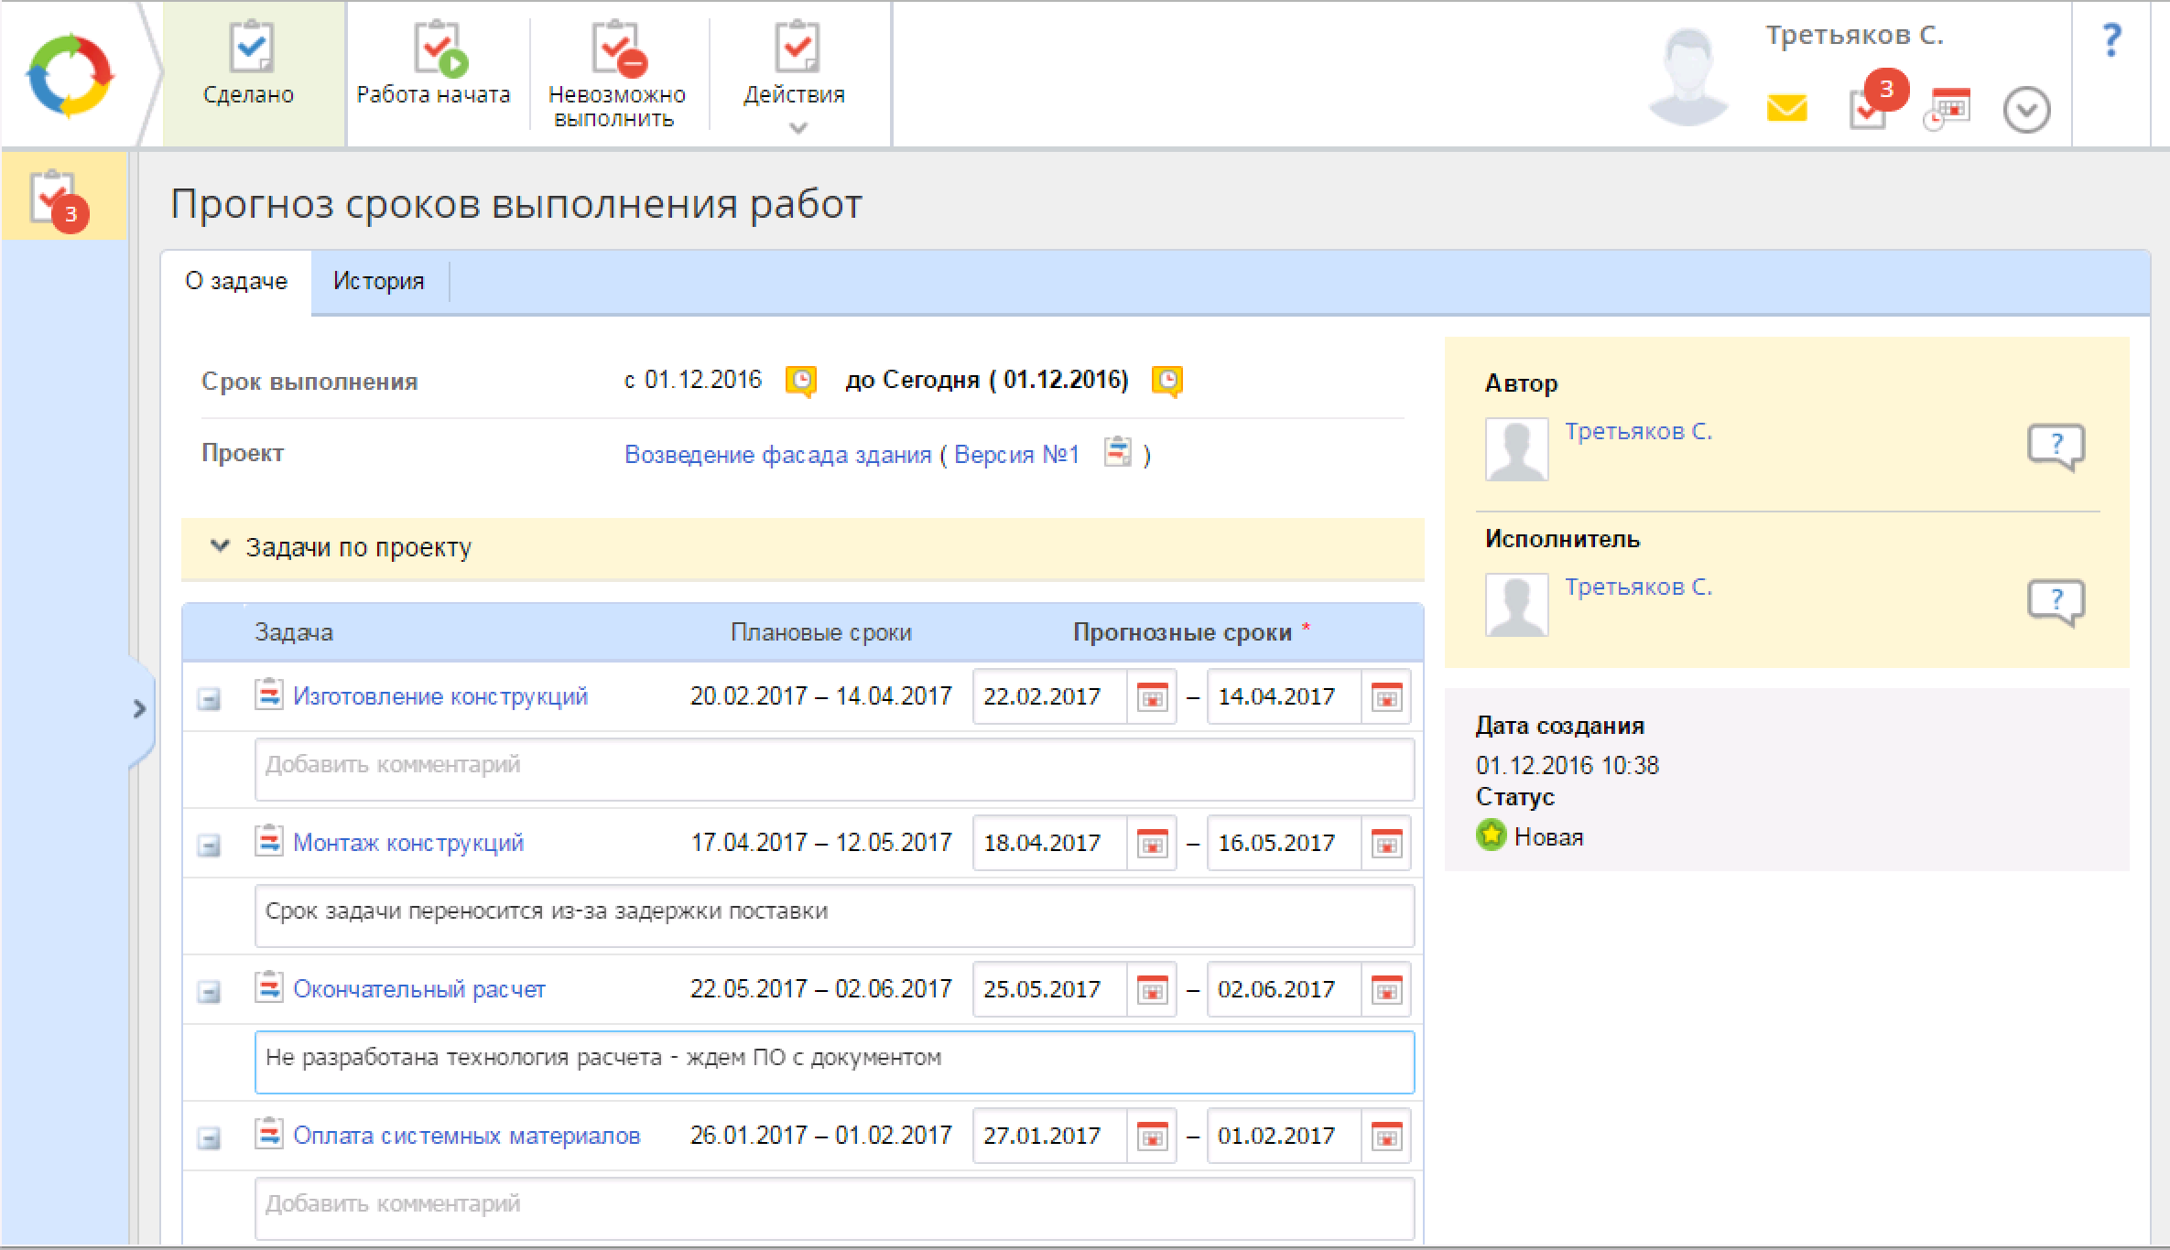
Task: Collapse the Монтаж конструкций row toggle
Action: click(210, 846)
